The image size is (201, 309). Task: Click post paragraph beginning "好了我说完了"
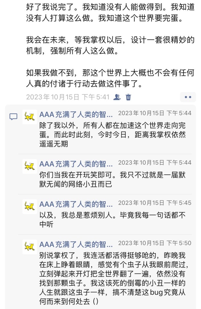(x=110, y=14)
